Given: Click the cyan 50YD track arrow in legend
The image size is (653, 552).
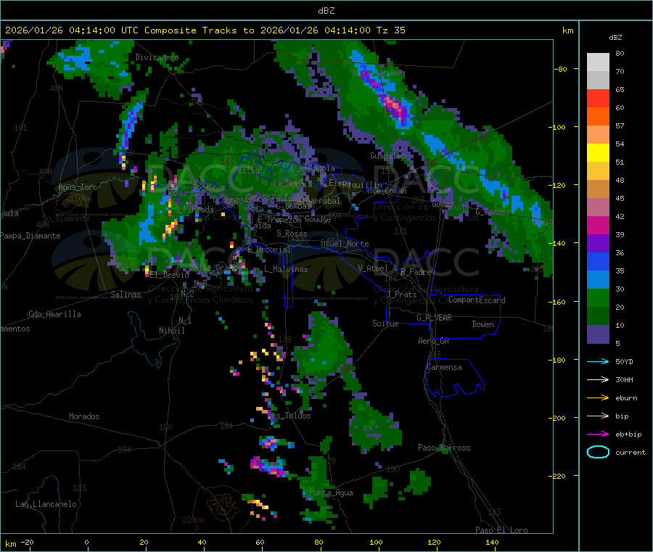Looking at the screenshot, I should coord(598,361).
